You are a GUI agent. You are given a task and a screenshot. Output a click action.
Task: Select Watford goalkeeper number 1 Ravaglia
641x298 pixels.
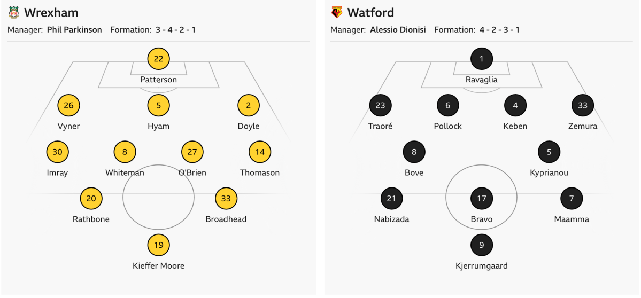pos(482,59)
